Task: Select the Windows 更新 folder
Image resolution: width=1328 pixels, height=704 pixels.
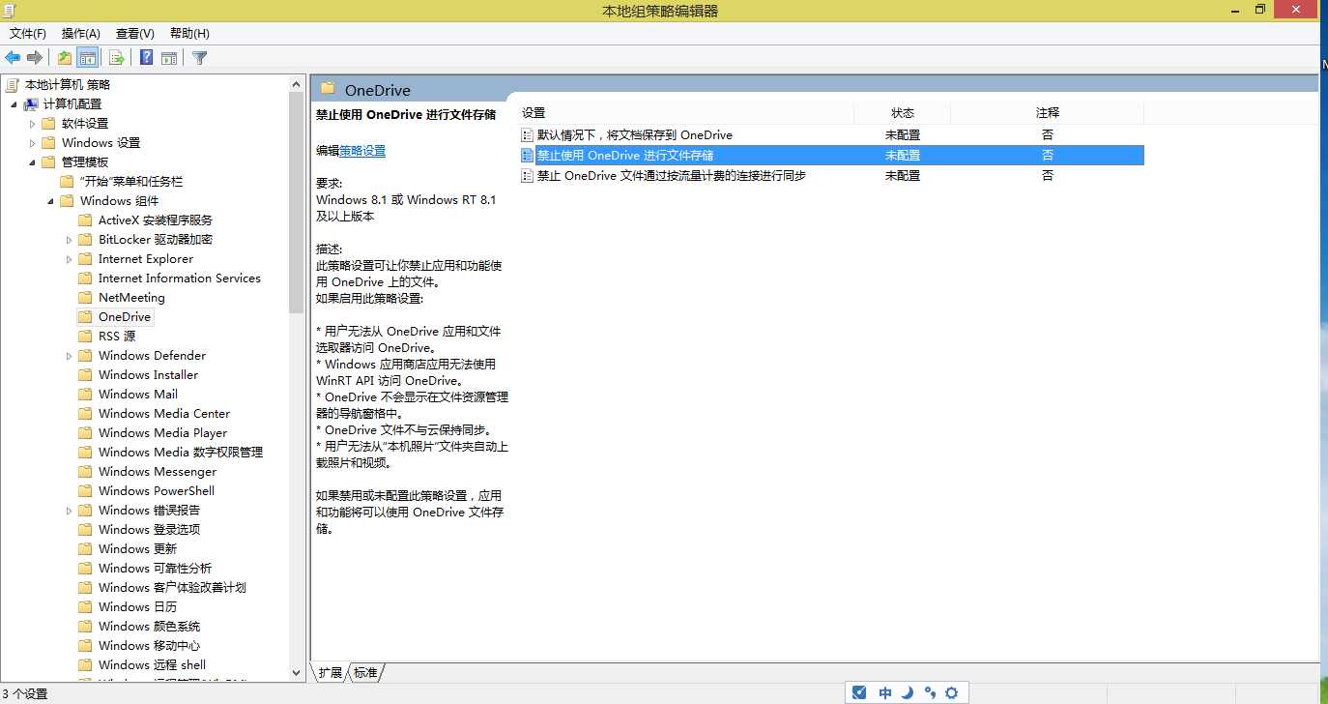Action: (138, 549)
